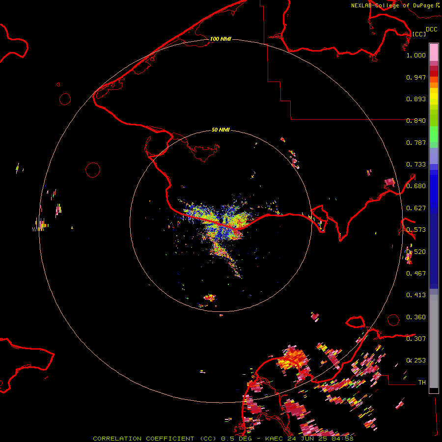Pick the gray band on color bar

click(434, 341)
